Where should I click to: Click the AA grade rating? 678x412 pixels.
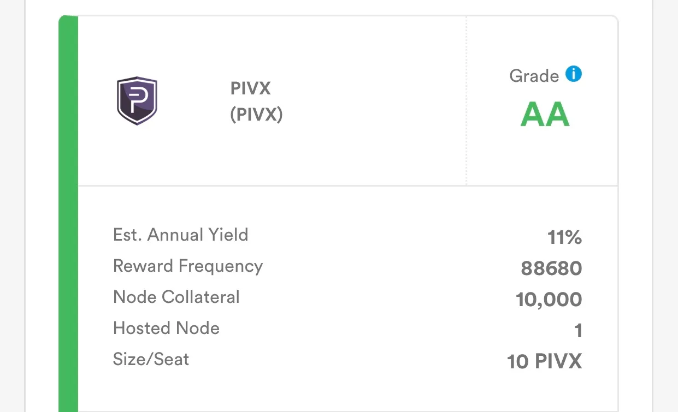point(545,115)
